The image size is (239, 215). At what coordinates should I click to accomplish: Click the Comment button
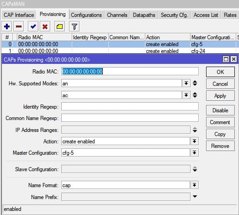click(220, 122)
